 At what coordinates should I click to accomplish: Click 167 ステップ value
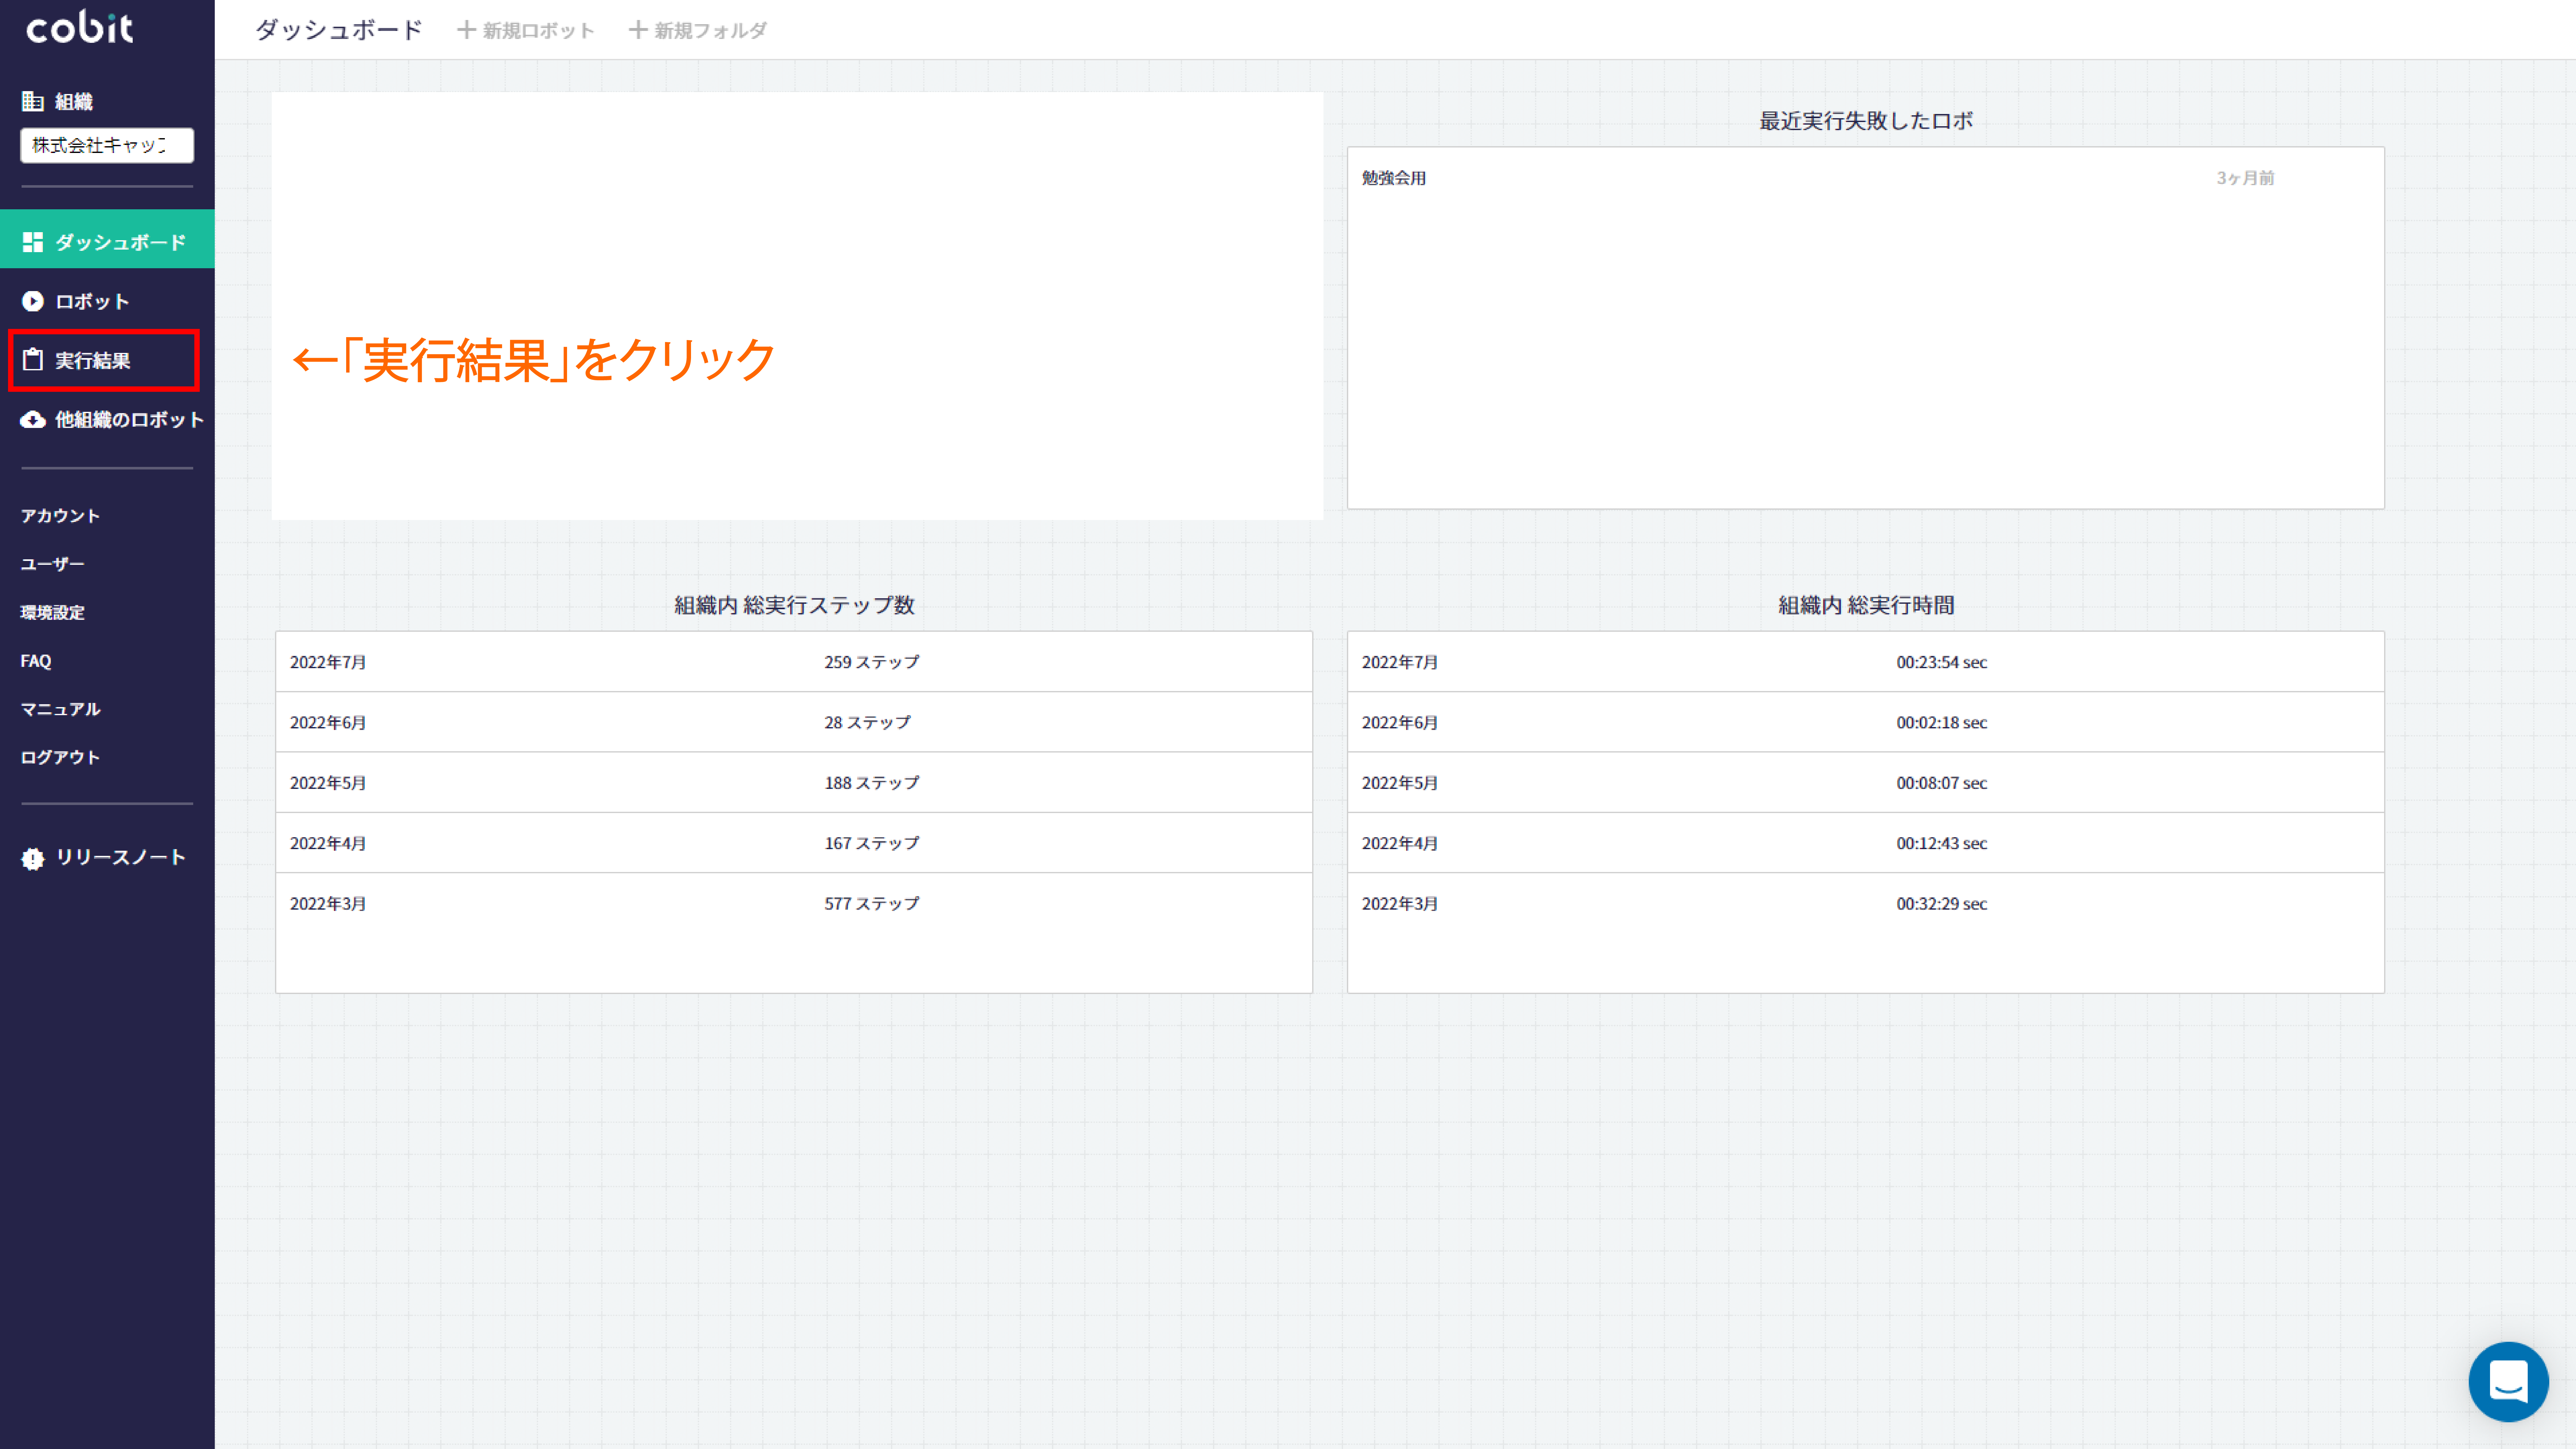[872, 843]
